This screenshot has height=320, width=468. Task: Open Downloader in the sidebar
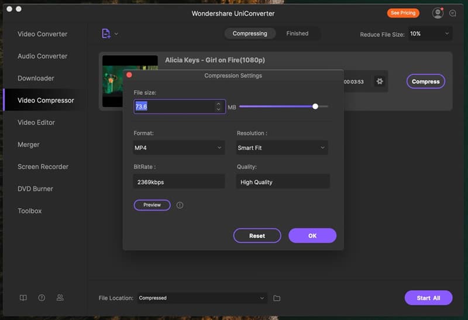(36, 78)
